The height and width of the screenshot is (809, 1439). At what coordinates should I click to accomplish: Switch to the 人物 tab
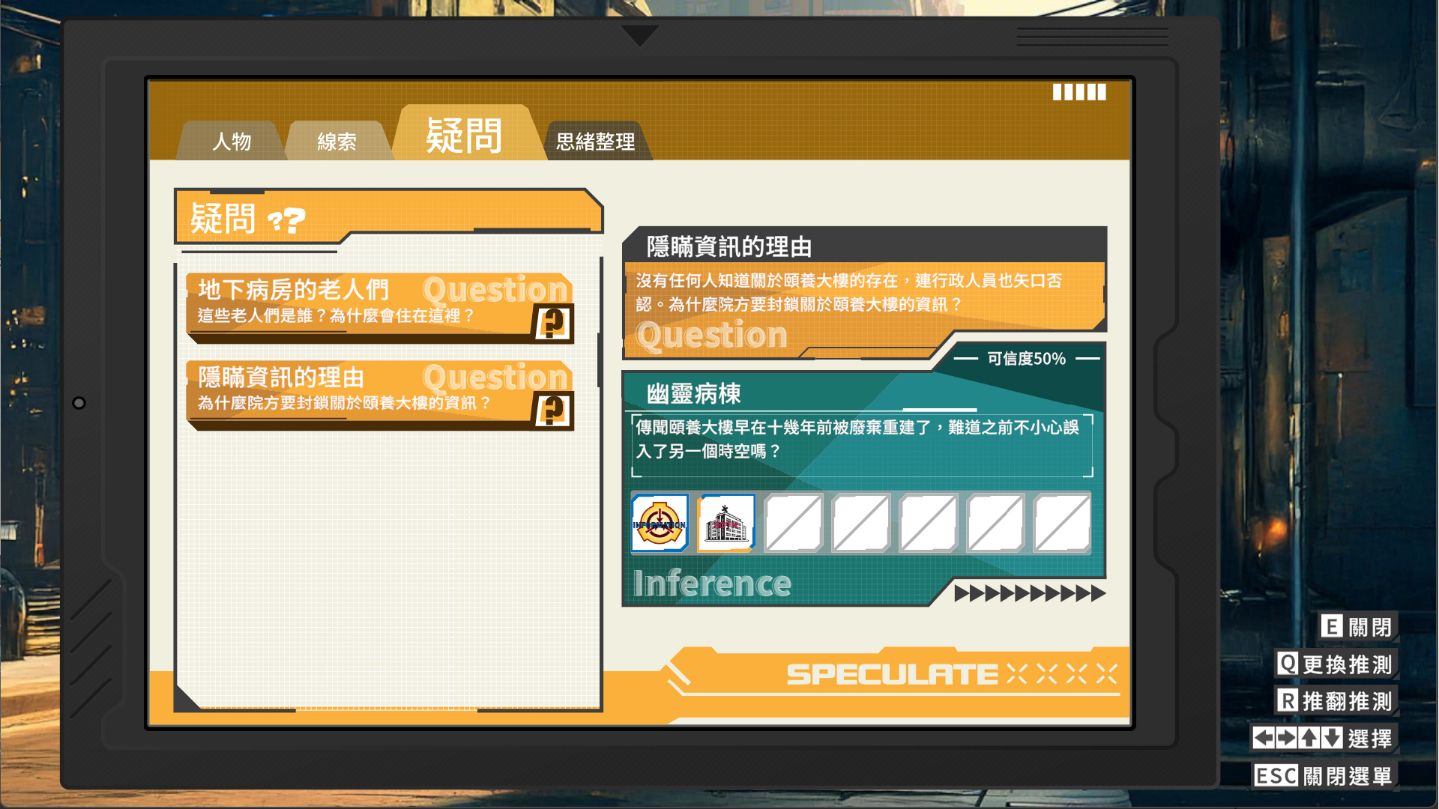(232, 141)
